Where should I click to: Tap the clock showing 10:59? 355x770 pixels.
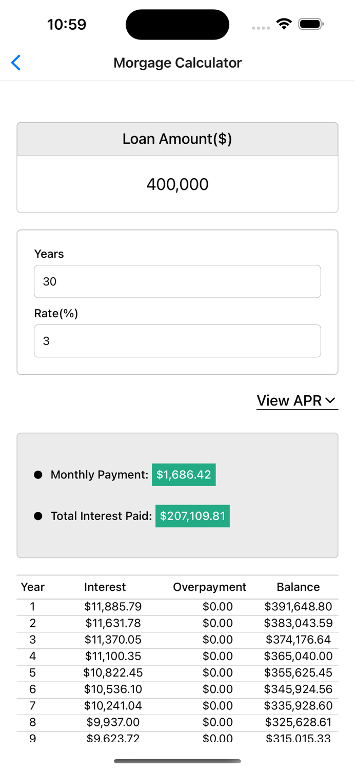coord(67,24)
